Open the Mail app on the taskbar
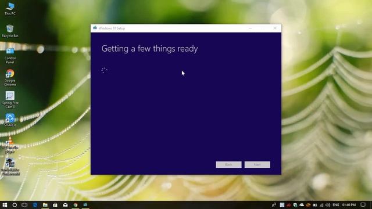The height and width of the screenshot is (209, 372). tap(65, 205)
